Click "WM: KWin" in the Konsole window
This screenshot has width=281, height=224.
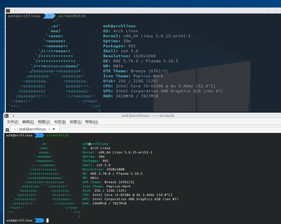90,178
